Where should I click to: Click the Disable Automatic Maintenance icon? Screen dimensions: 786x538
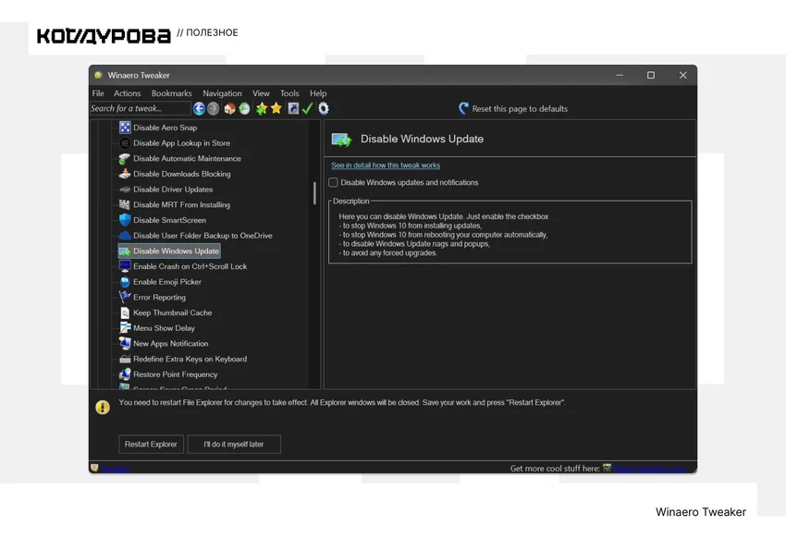click(125, 158)
